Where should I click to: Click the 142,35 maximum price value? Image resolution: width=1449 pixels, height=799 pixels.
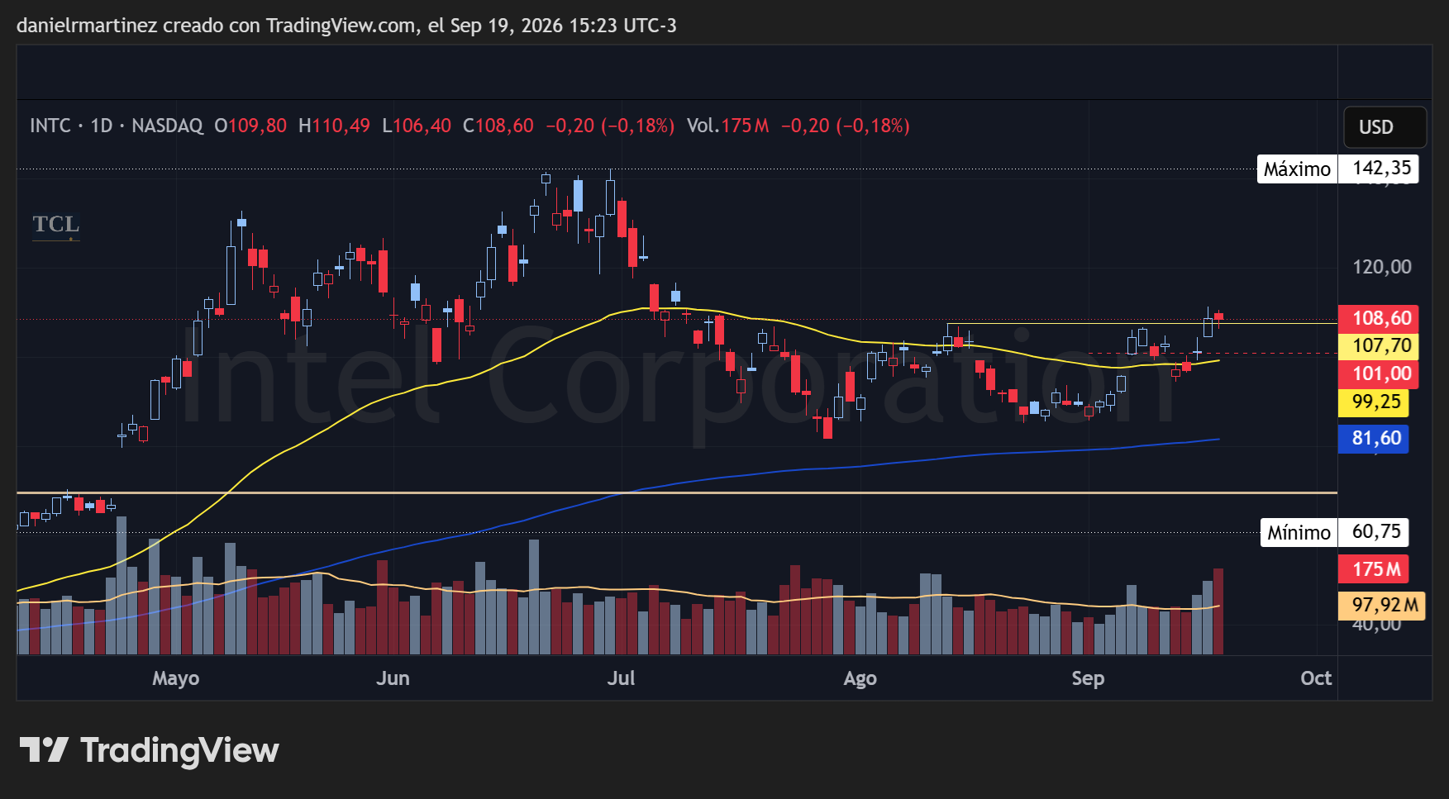pyautogui.click(x=1379, y=169)
